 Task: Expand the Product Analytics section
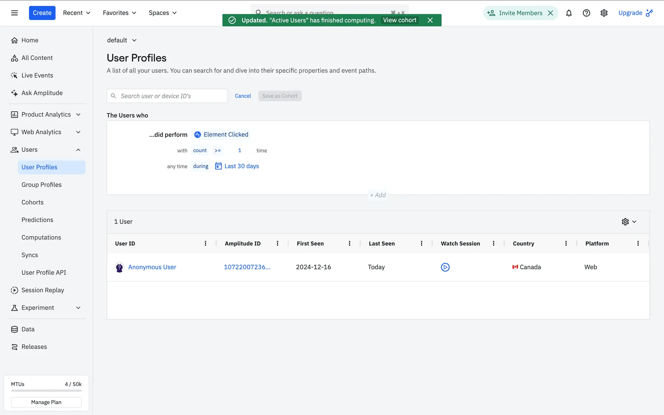tap(78, 114)
